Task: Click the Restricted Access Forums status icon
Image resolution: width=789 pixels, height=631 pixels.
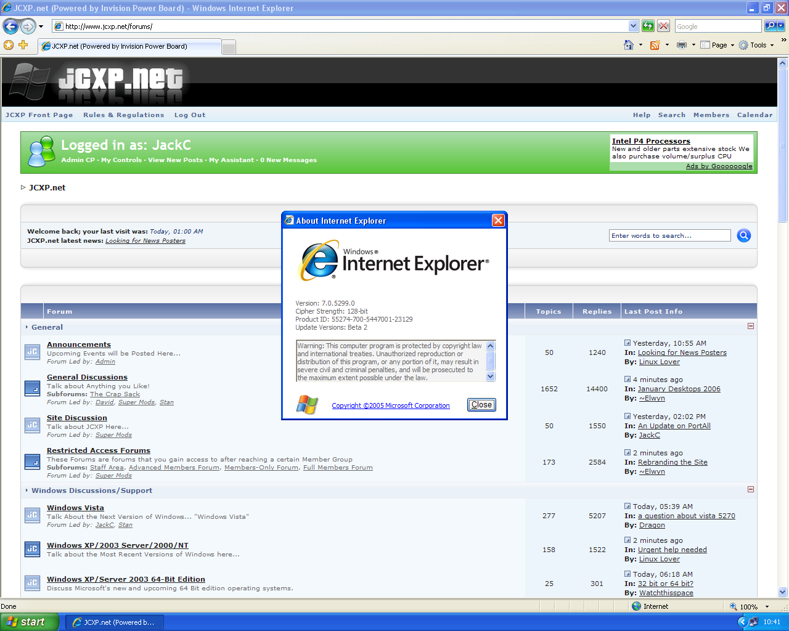Action: (x=32, y=462)
